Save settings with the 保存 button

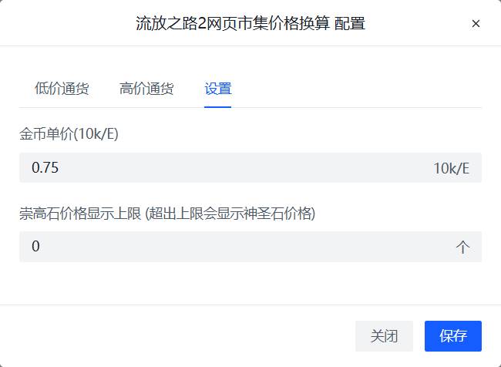453,336
